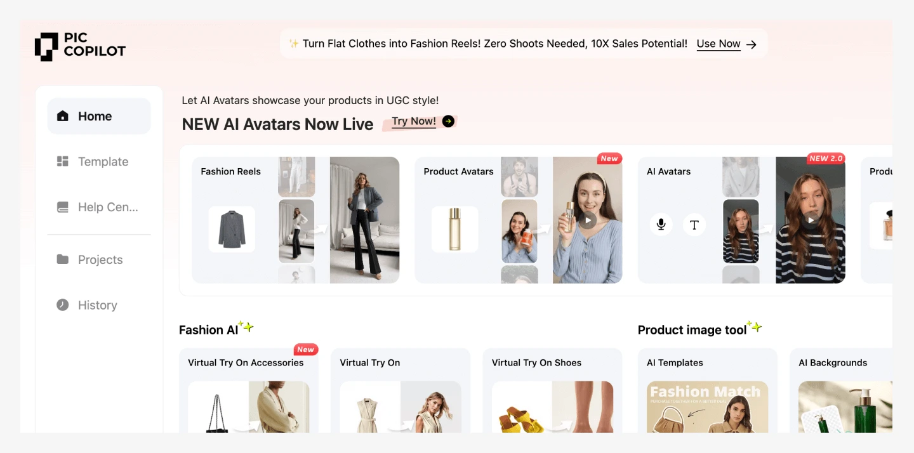Click the Try Now! black arrow circle

pyautogui.click(x=448, y=121)
